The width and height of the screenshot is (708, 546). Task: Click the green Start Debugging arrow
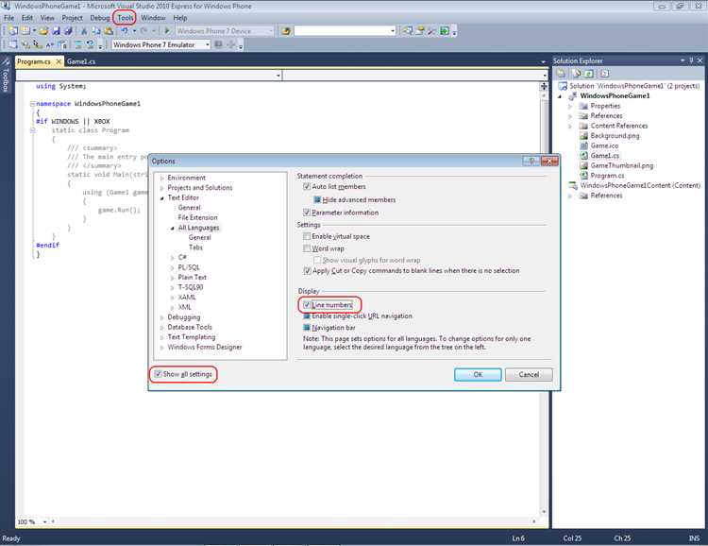[167, 31]
